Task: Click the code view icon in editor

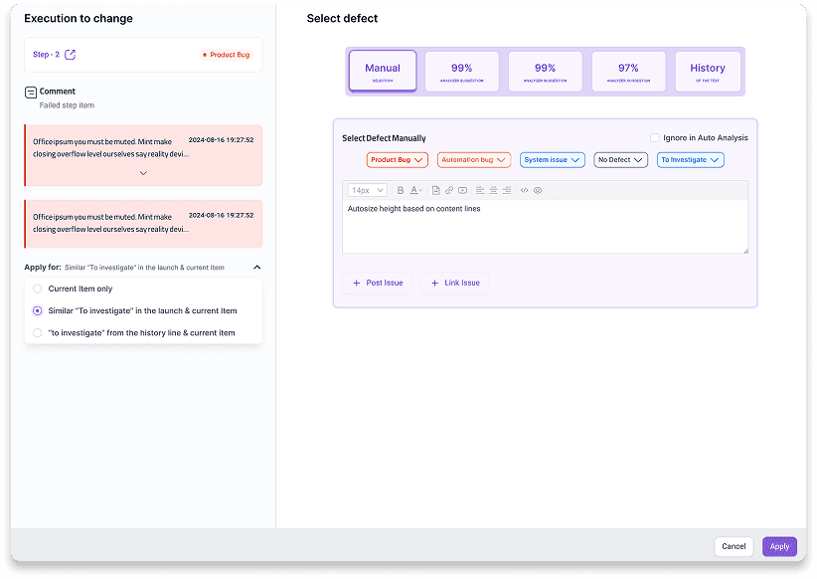Action: pyautogui.click(x=525, y=190)
